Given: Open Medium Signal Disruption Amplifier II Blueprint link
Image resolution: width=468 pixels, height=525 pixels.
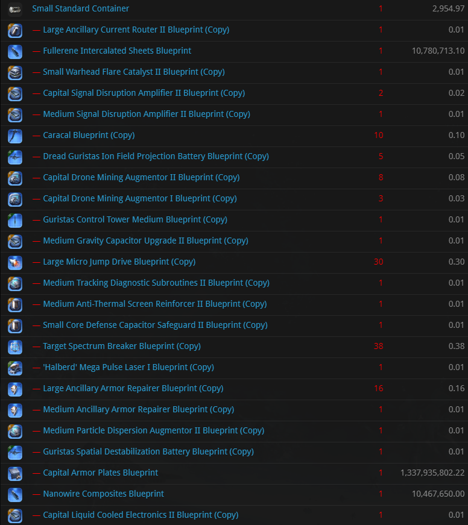Looking at the screenshot, I should coord(147,114).
